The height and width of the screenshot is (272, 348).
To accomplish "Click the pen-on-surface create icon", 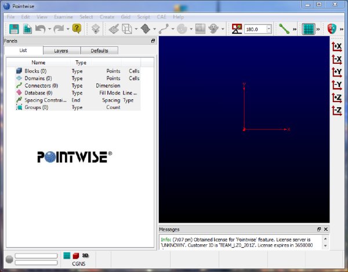I will click(x=114, y=29).
